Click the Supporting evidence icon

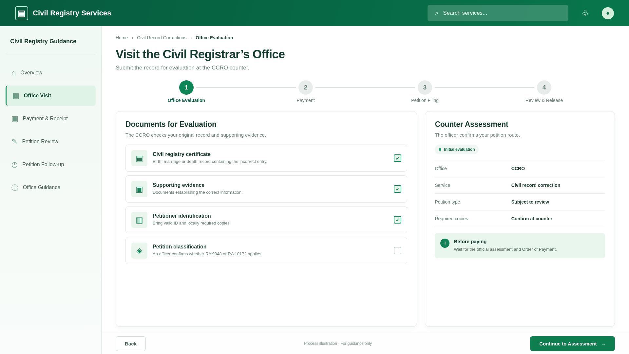[x=139, y=189]
